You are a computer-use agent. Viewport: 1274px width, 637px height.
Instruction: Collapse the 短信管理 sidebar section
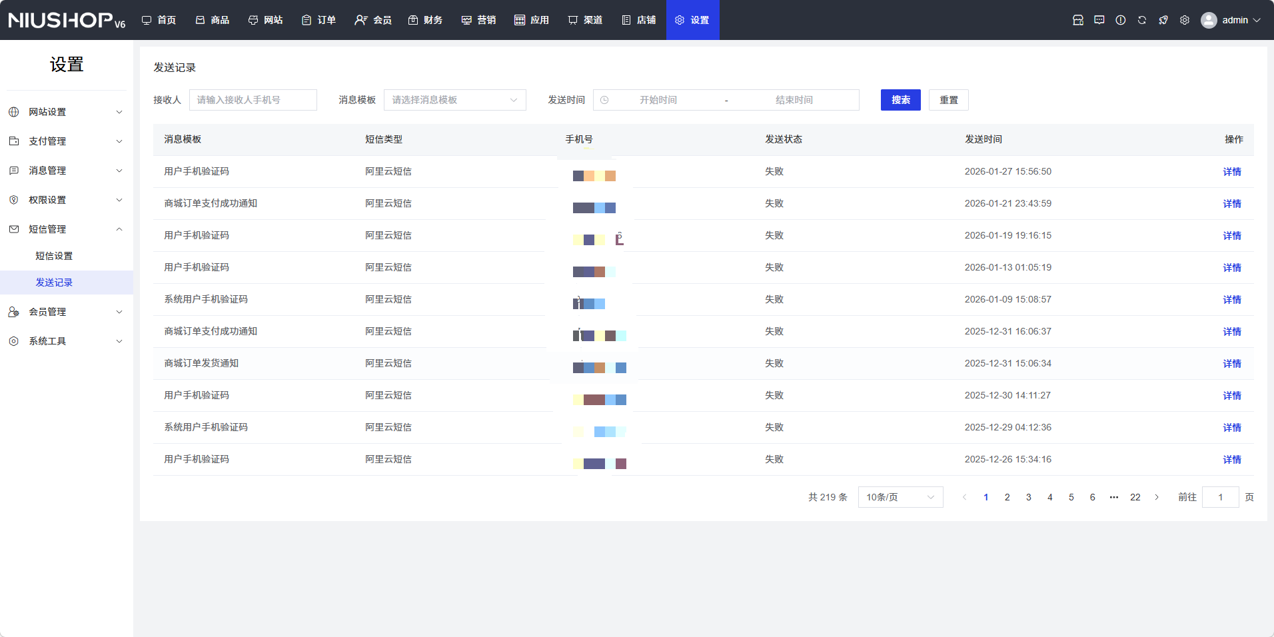67,229
